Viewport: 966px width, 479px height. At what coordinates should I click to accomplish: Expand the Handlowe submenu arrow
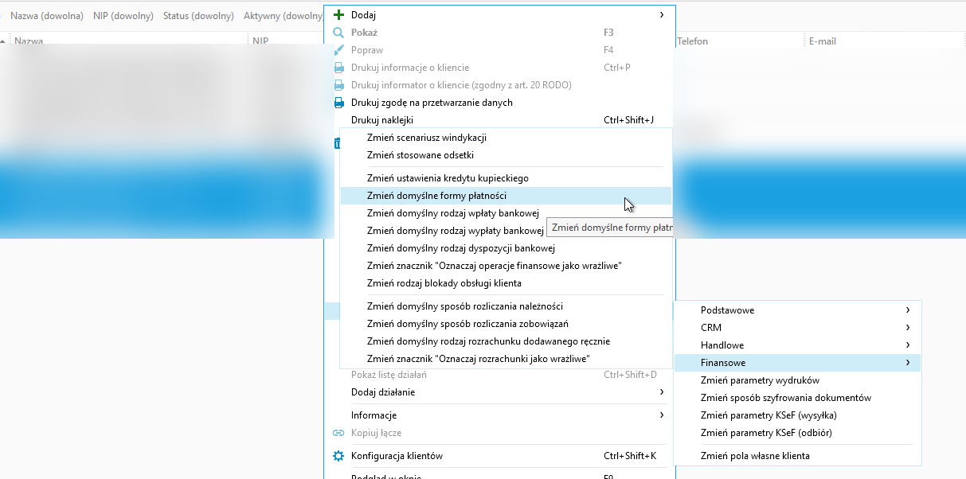907,345
